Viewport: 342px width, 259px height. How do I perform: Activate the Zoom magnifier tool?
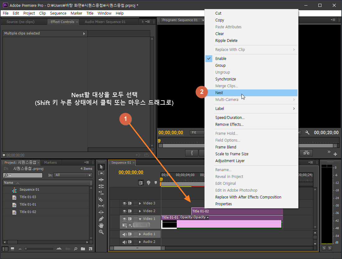[101, 232]
